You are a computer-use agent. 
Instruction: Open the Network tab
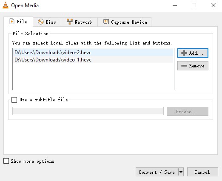pos(80,22)
